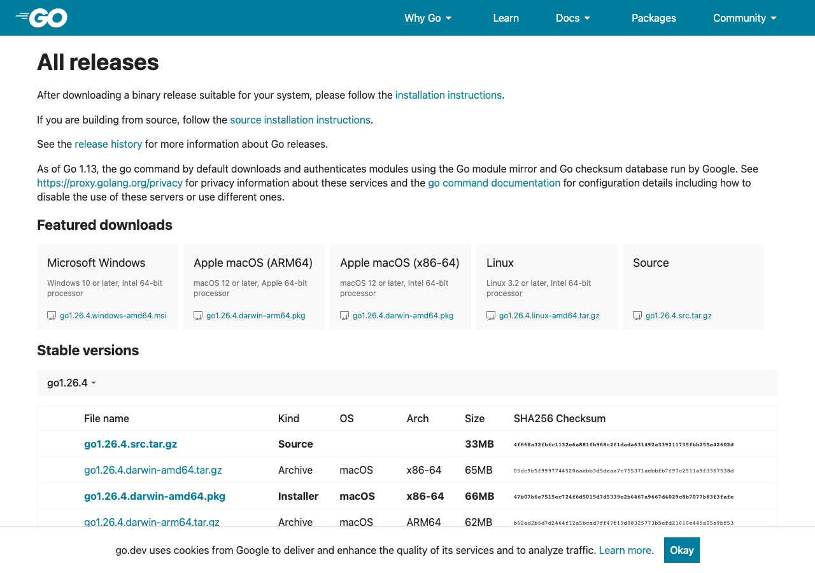815x573 pixels.
Task: Download go1.26.4.darwin-arm64.pkg from featured downloads
Action: (x=256, y=316)
